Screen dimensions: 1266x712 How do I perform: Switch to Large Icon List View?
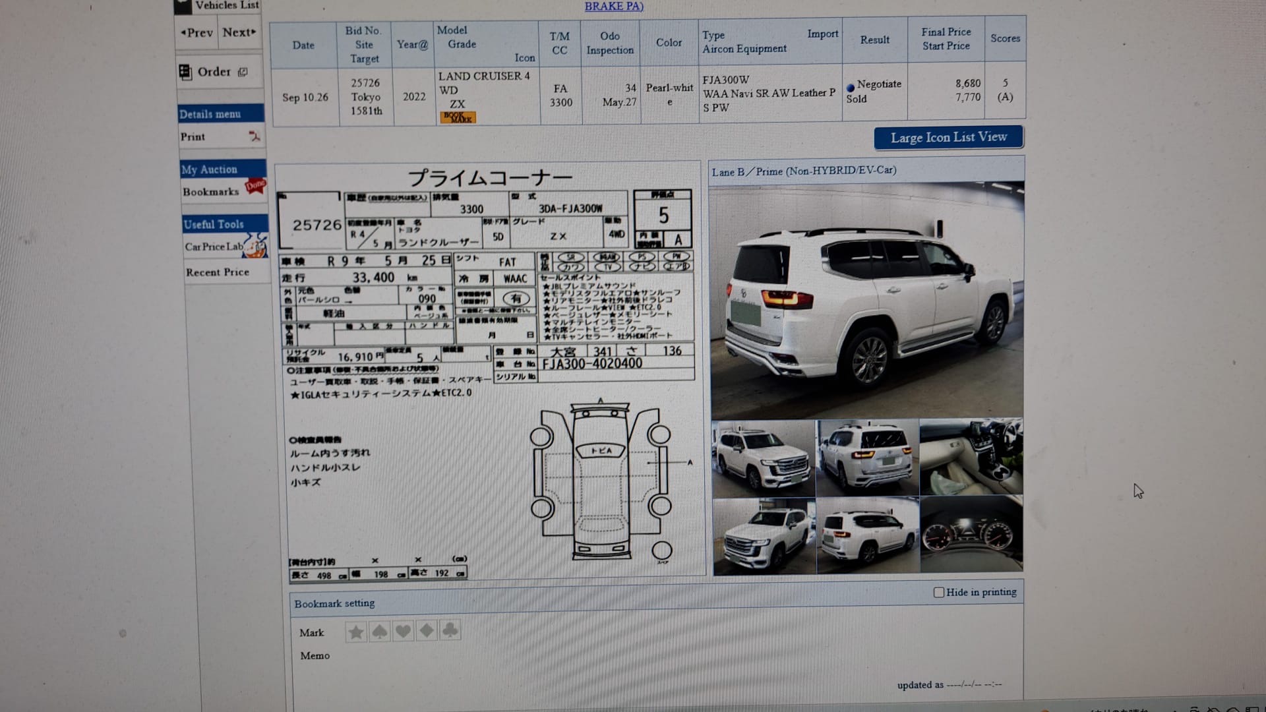click(949, 137)
